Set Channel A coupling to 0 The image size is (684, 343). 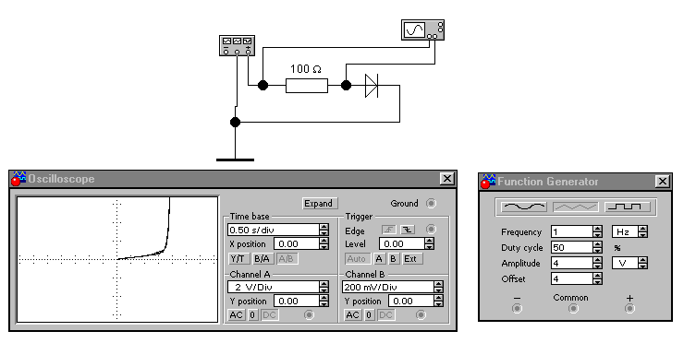pos(253,314)
